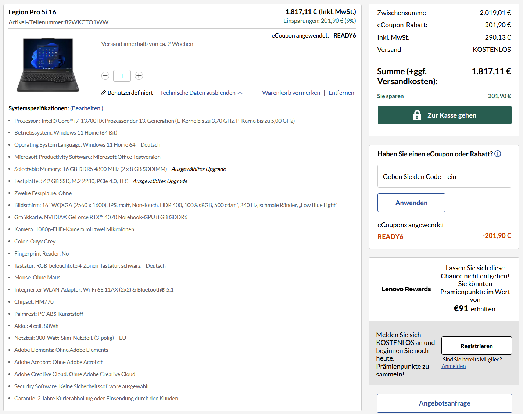Click inside the quantity input box

point(122,76)
